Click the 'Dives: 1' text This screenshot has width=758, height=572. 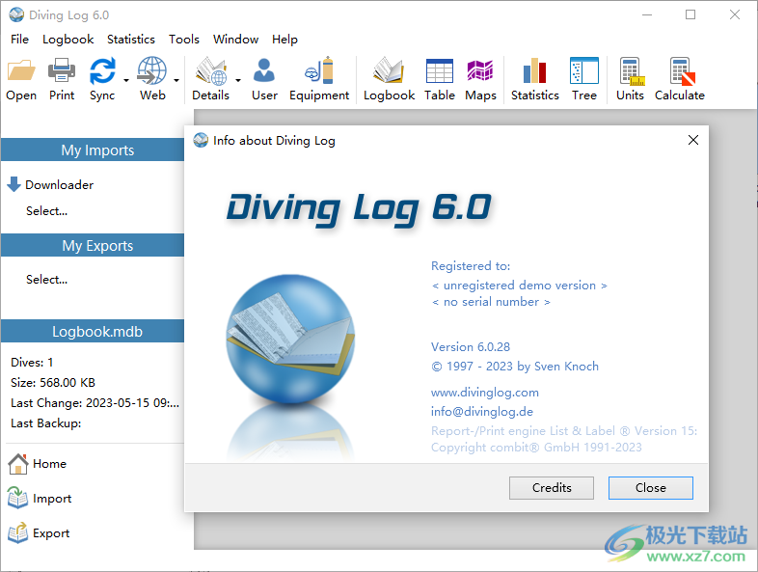pyautogui.click(x=32, y=363)
